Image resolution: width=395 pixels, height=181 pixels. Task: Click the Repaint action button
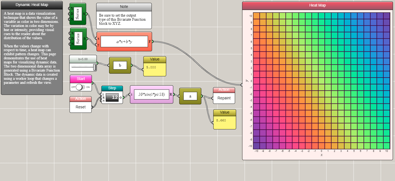point(224,98)
